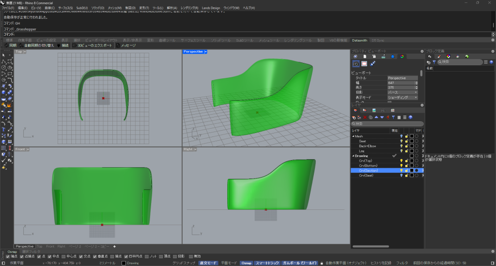
Task: Click the ガムボール (Gumball) status button
Action: click(x=299, y=263)
